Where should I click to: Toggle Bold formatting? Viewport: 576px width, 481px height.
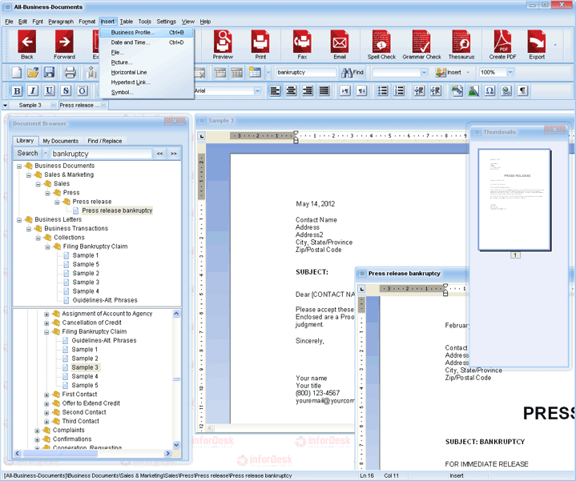point(17,90)
